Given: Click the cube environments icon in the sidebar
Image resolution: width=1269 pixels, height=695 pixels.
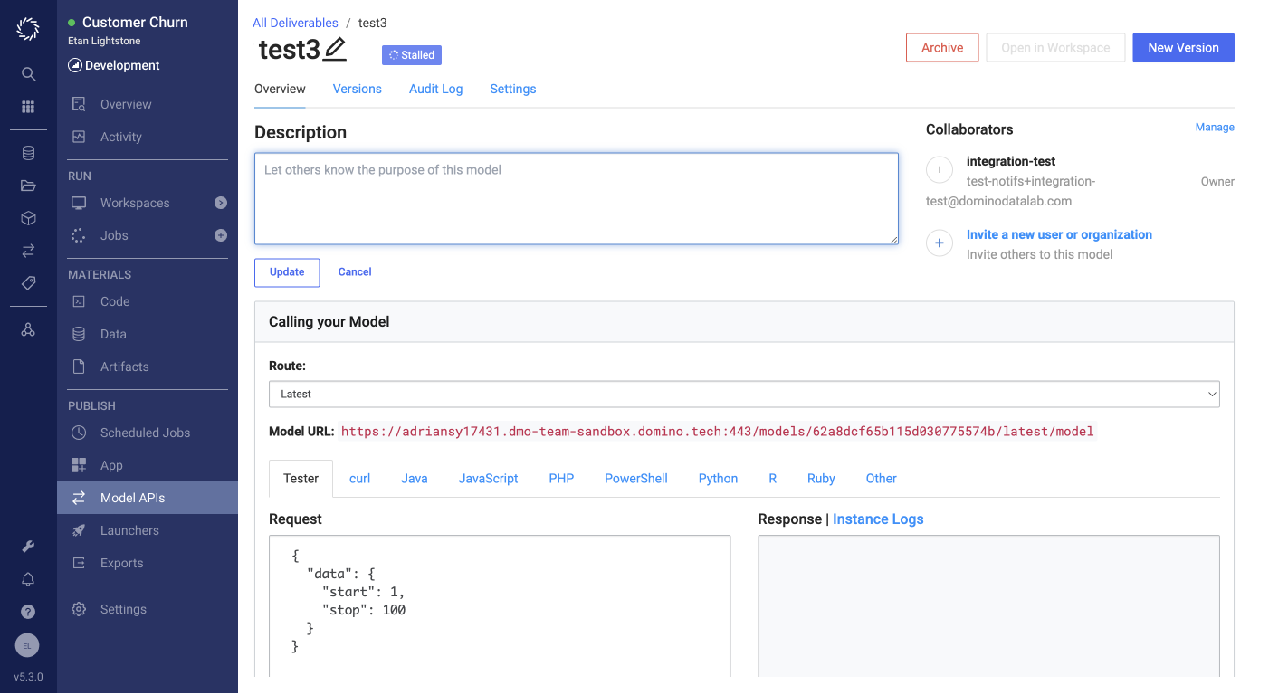Looking at the screenshot, I should coord(27,217).
